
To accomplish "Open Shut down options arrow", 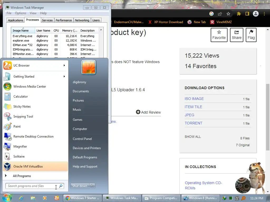I will coord(92,186).
